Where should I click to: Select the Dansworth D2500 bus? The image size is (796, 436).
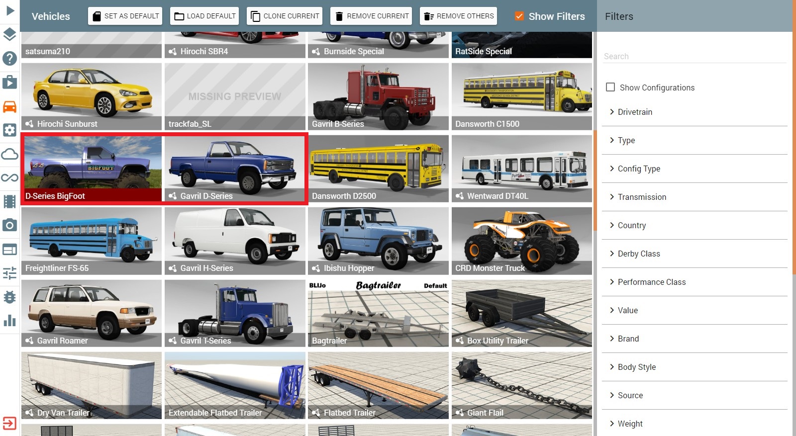[x=378, y=169]
